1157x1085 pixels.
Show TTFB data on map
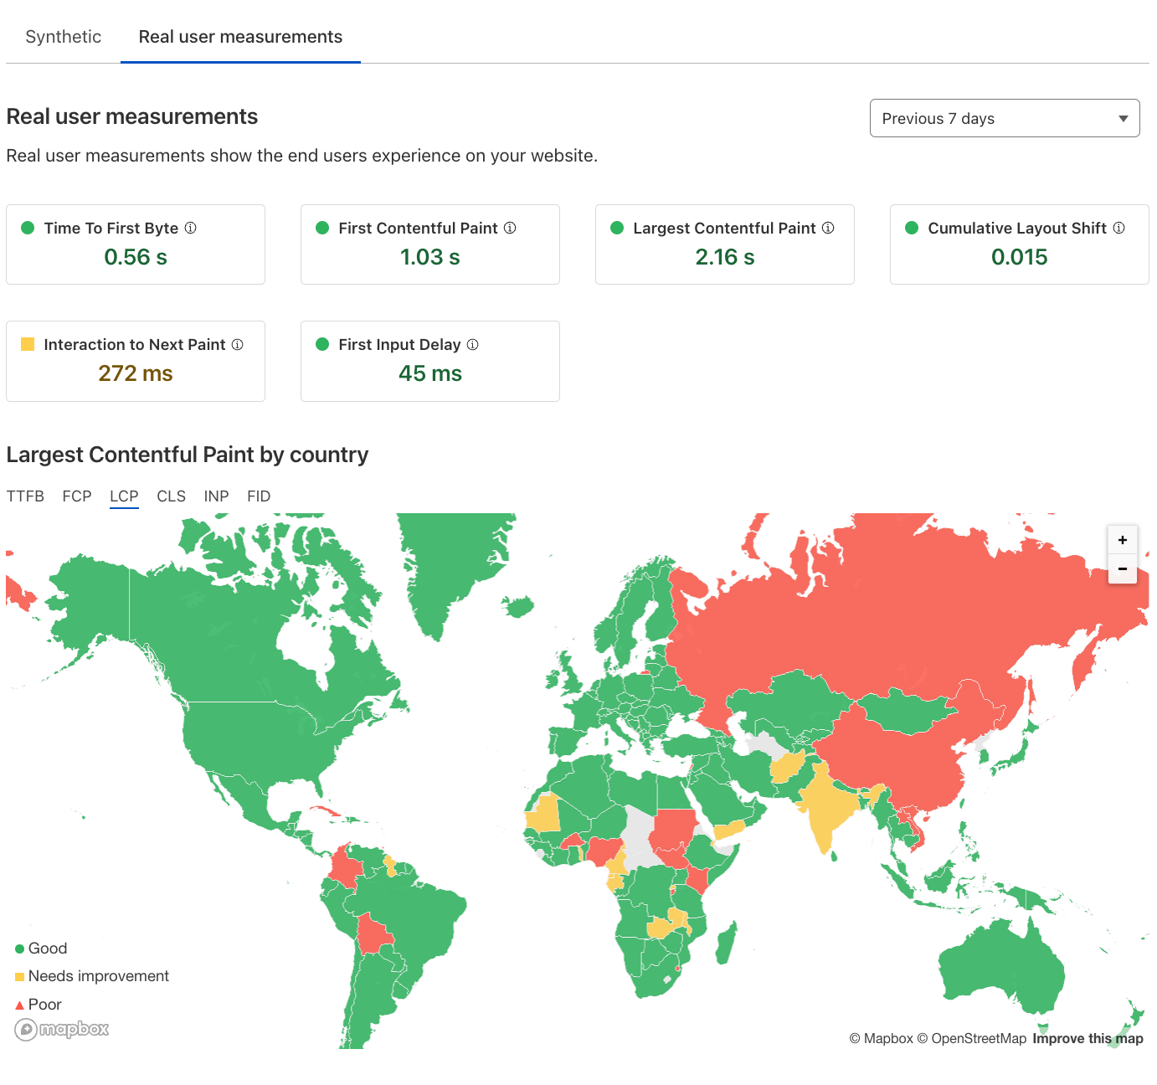click(x=25, y=496)
